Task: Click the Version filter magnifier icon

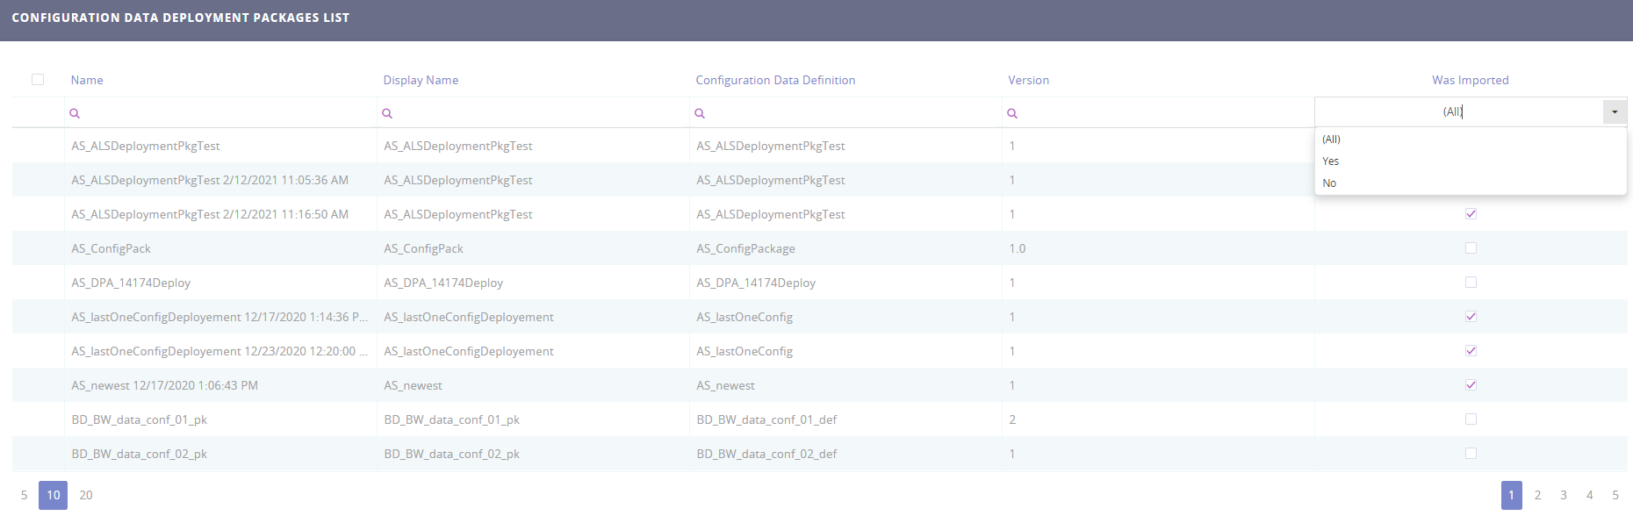Action: tap(1012, 113)
